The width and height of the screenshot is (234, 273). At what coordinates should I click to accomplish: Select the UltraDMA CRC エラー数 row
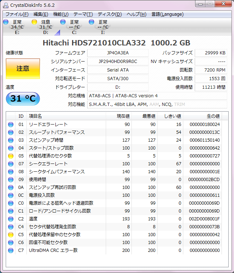[x=53, y=250]
